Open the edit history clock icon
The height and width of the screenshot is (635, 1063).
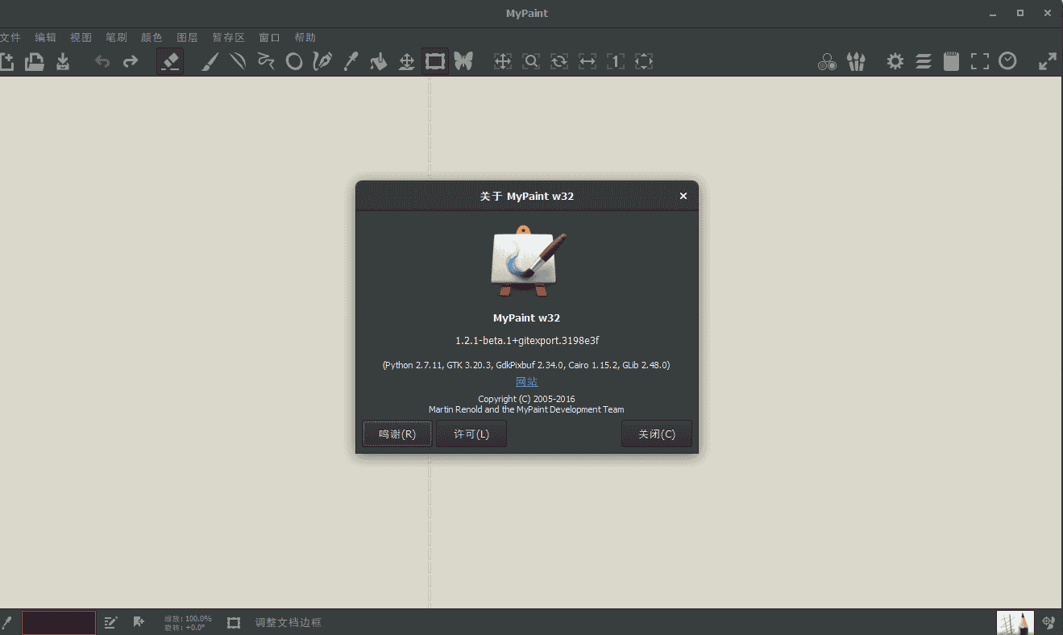pos(1007,60)
